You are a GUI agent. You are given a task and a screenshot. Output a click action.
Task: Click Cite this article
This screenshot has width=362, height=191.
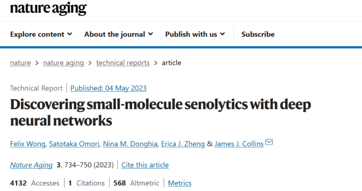point(145,165)
